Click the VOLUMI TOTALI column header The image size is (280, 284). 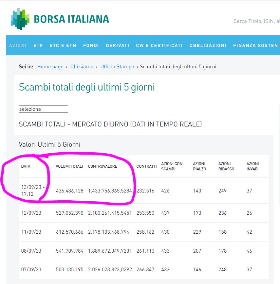(x=69, y=166)
